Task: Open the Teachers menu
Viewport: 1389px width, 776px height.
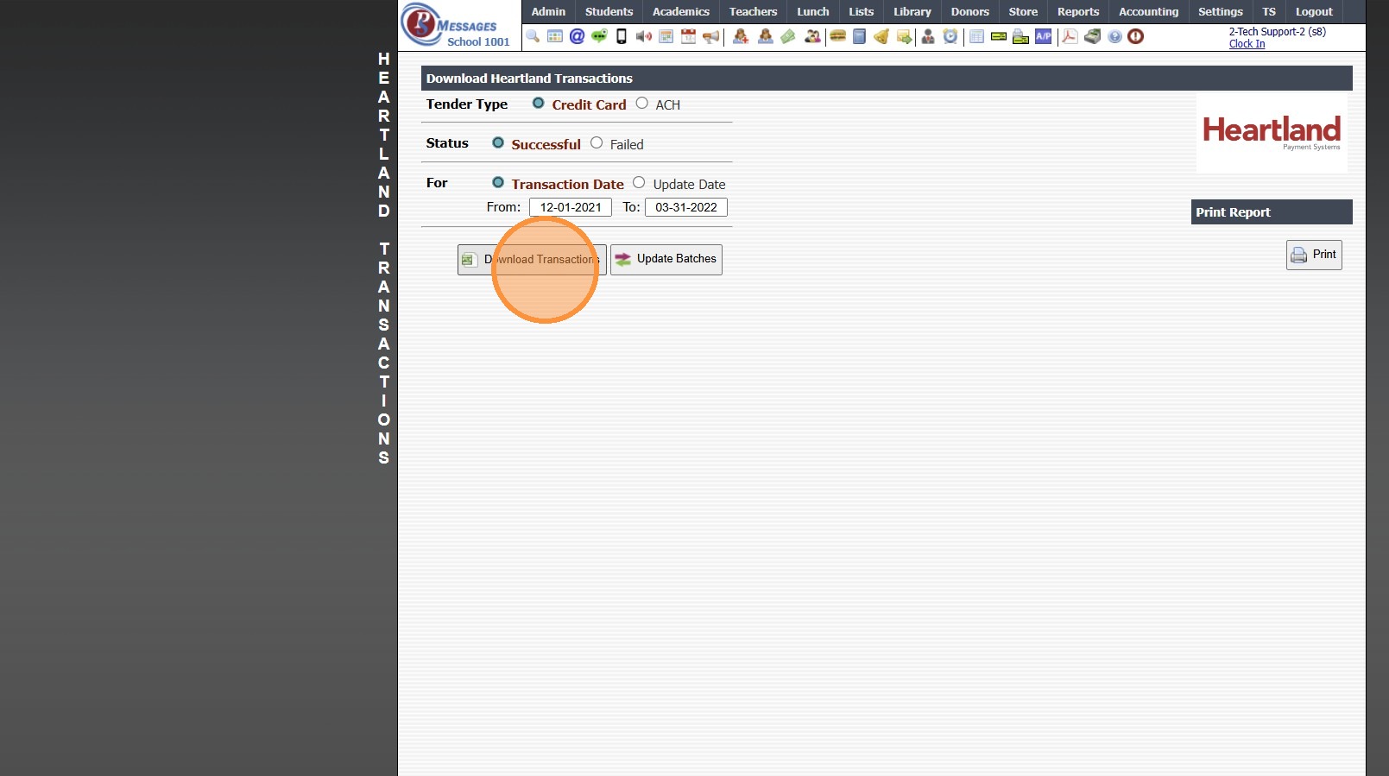Action: click(x=753, y=12)
